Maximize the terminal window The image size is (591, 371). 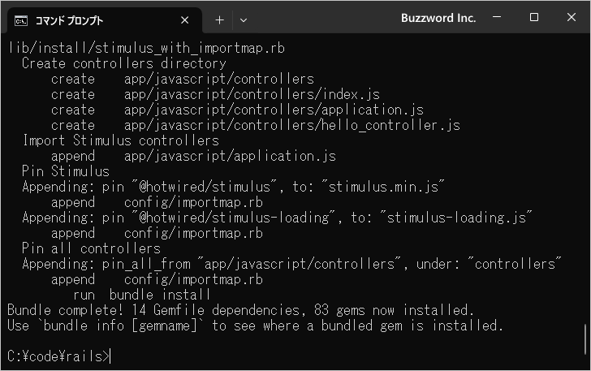pos(533,17)
